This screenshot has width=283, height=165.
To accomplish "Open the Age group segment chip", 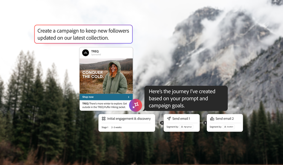I will coord(186,127).
